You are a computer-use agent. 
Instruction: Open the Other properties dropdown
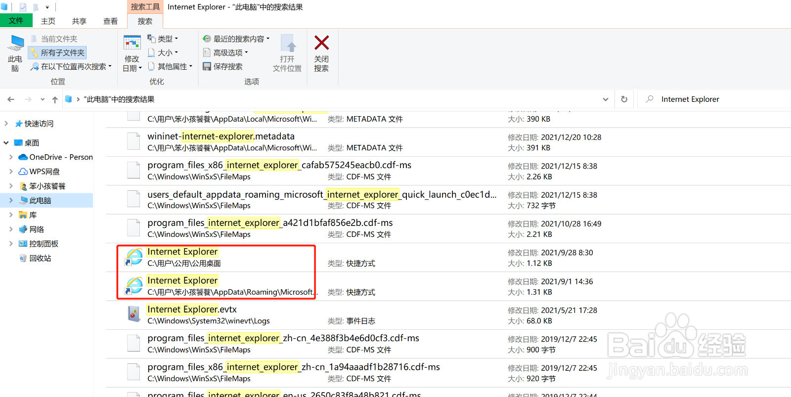point(170,66)
